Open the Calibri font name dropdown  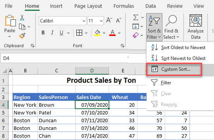pos(84,21)
